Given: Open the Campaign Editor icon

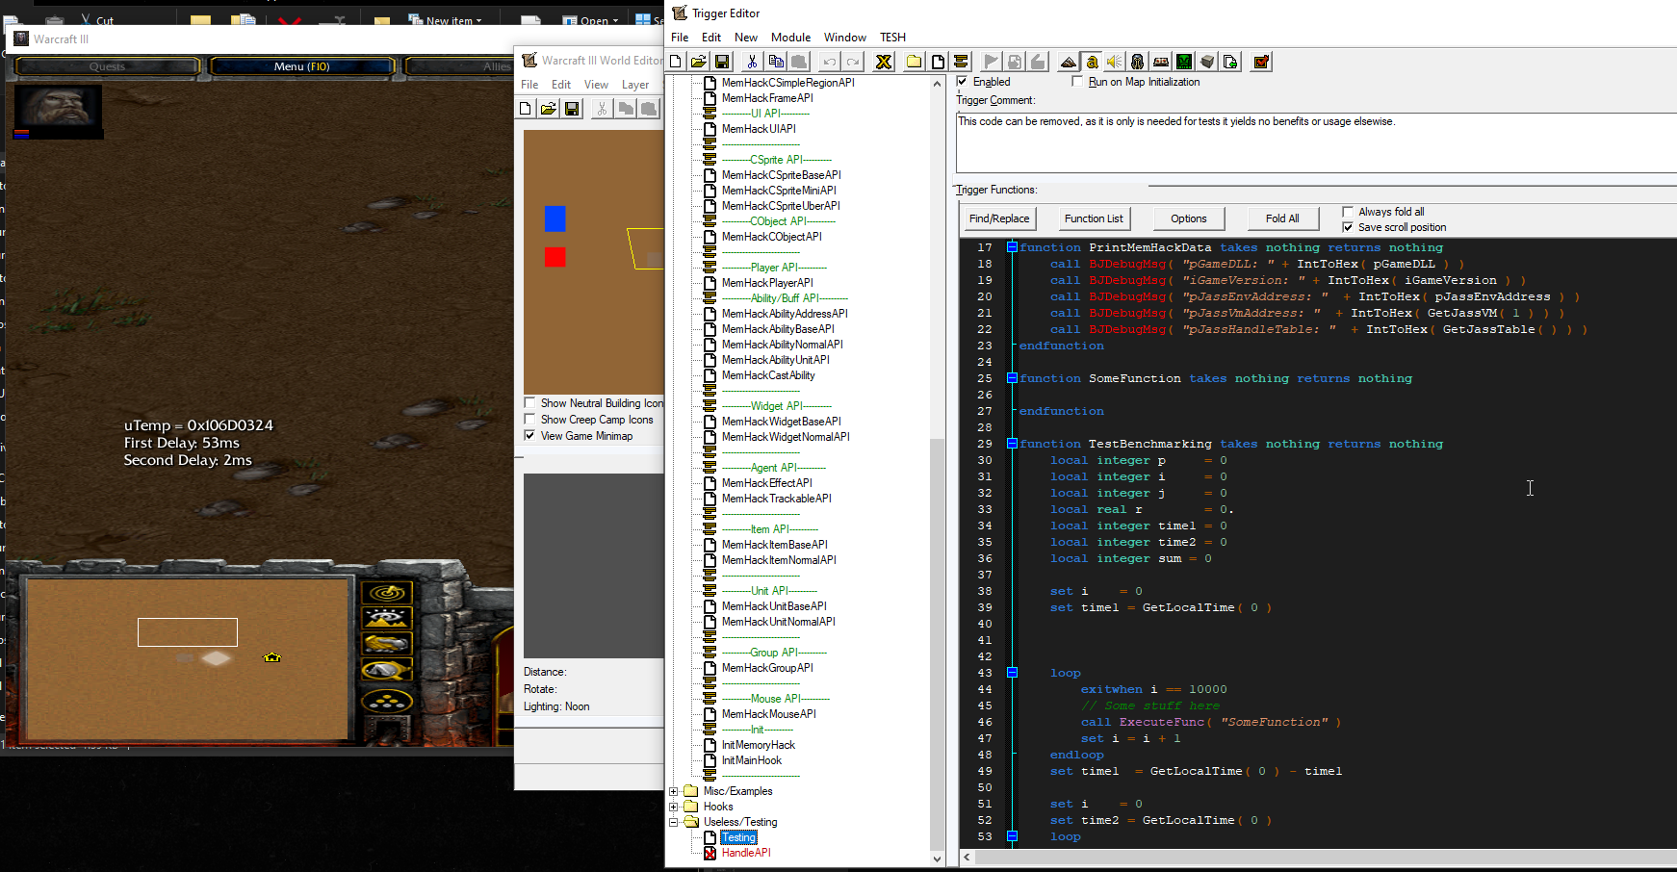Looking at the screenshot, I should coord(1161,62).
